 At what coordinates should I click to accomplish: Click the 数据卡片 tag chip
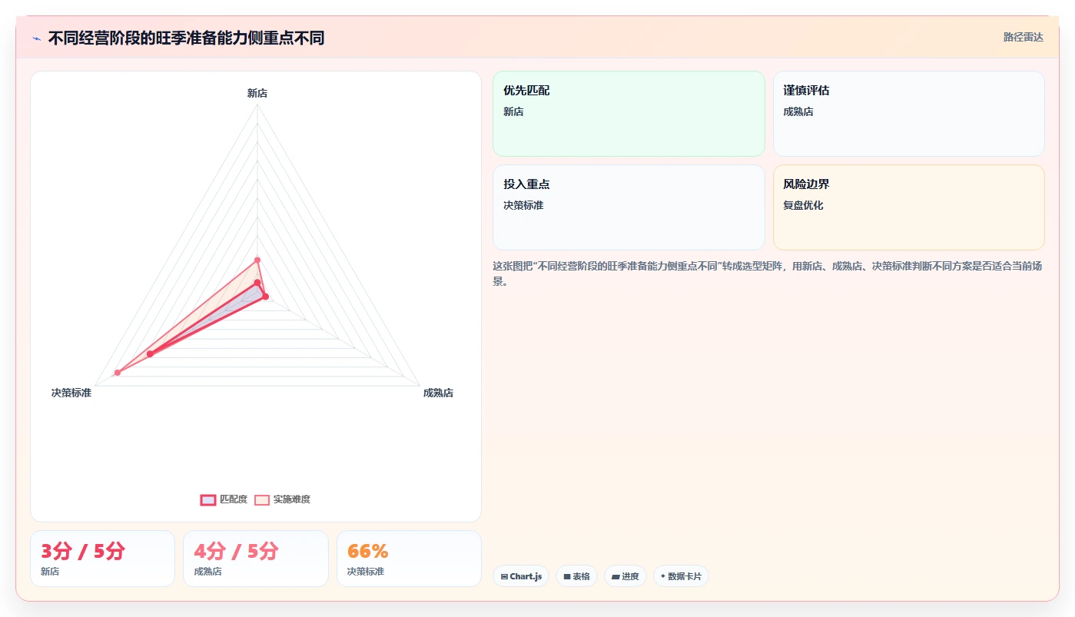[x=681, y=576]
